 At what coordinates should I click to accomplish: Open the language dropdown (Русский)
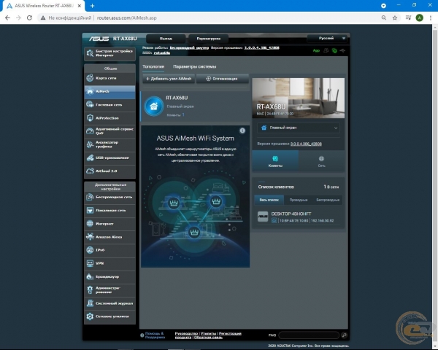coord(327,38)
